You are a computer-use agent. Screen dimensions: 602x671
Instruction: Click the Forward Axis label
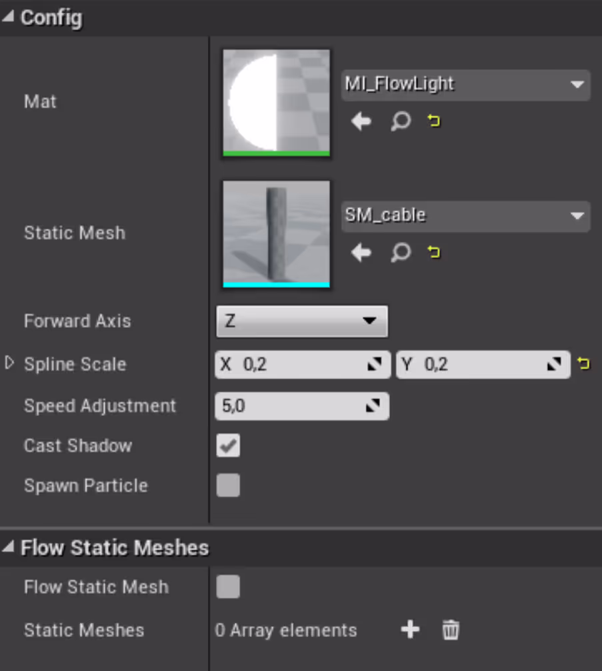click(x=77, y=321)
